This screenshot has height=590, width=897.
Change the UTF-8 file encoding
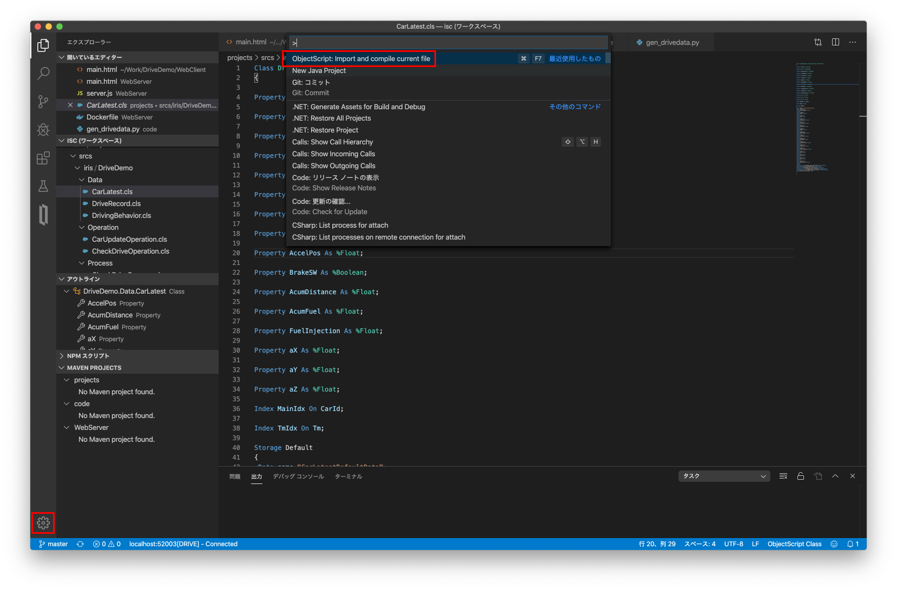click(x=734, y=544)
